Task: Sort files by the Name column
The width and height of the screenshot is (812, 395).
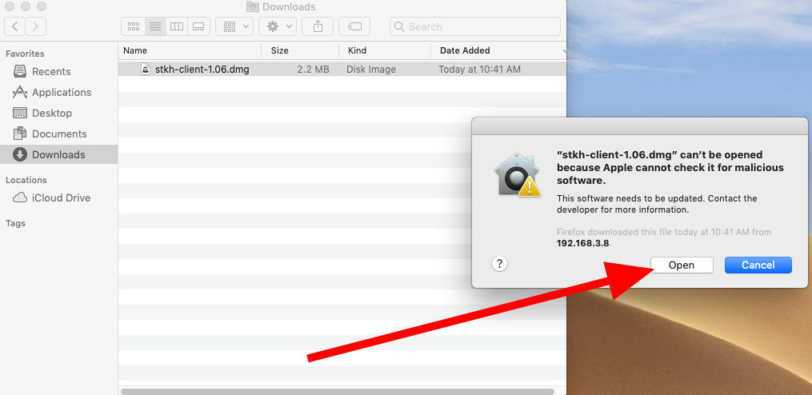Action: coord(190,50)
